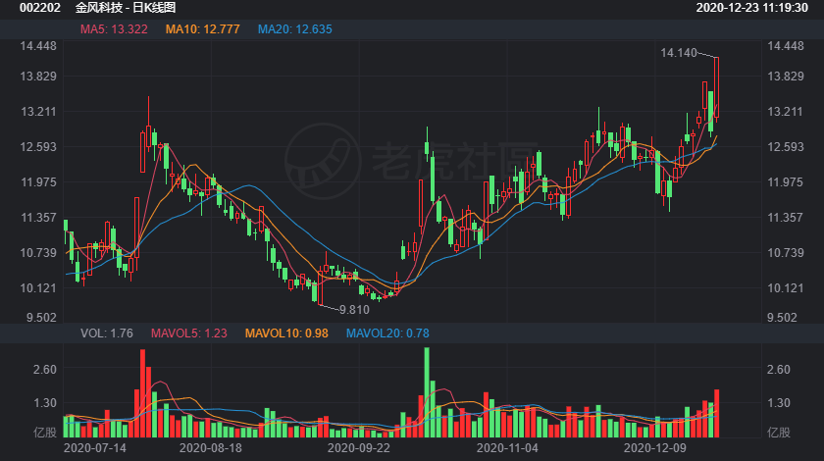The height and width of the screenshot is (461, 824).
Task: Click the latest tall red candlestick at 14.140
Action: 716,87
